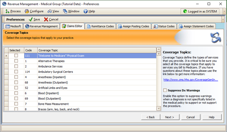Check the Ambulance Services checkbox

[x=16, y=66]
